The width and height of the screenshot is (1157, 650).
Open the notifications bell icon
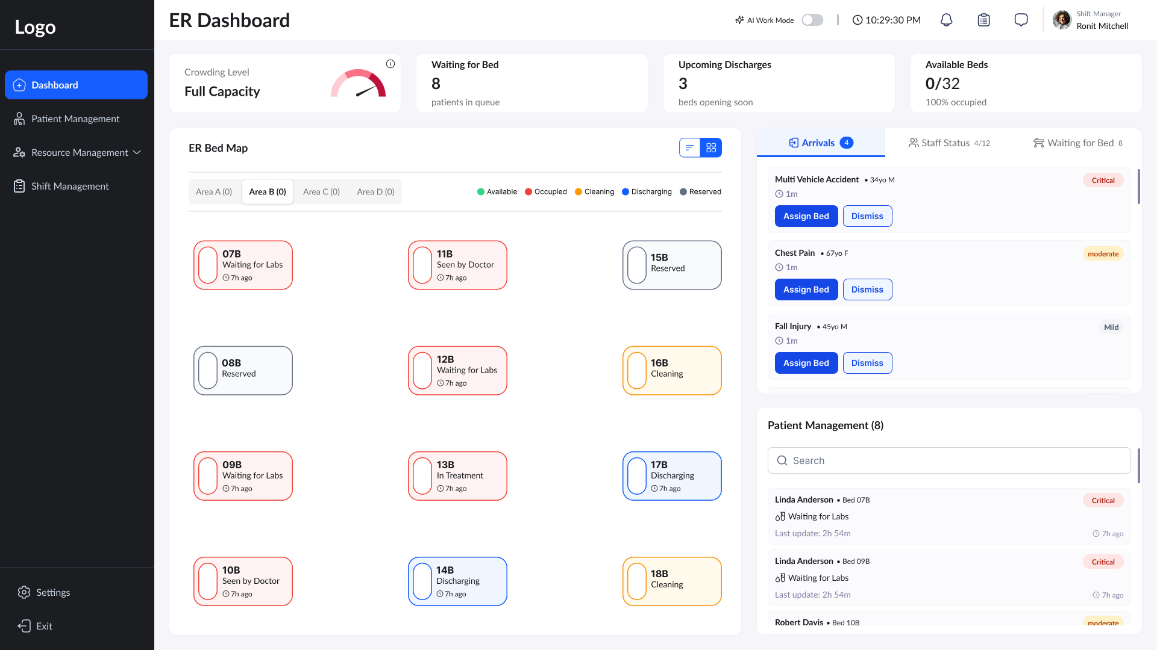pos(946,20)
